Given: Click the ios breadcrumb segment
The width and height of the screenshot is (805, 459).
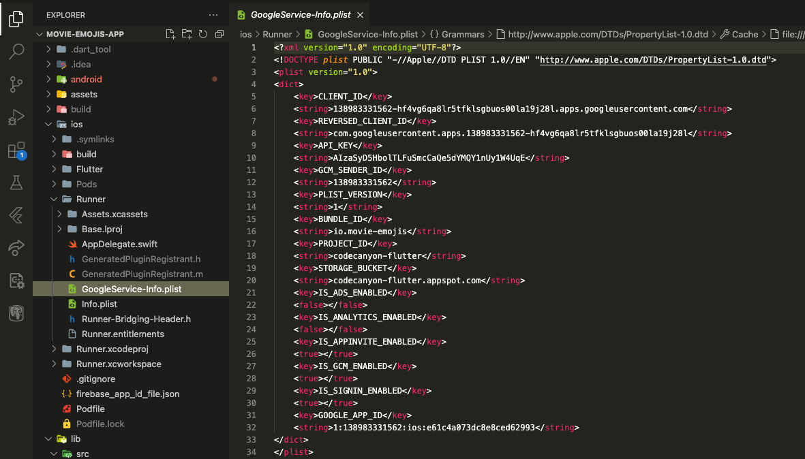Looking at the screenshot, I should click(x=246, y=34).
